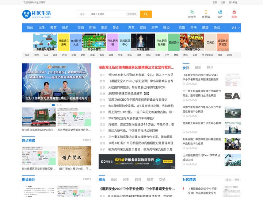The width and height of the screenshot is (263, 197).
Task: Open the 休闲游戏中心 banner thumbnail
Action: (x=192, y=42)
